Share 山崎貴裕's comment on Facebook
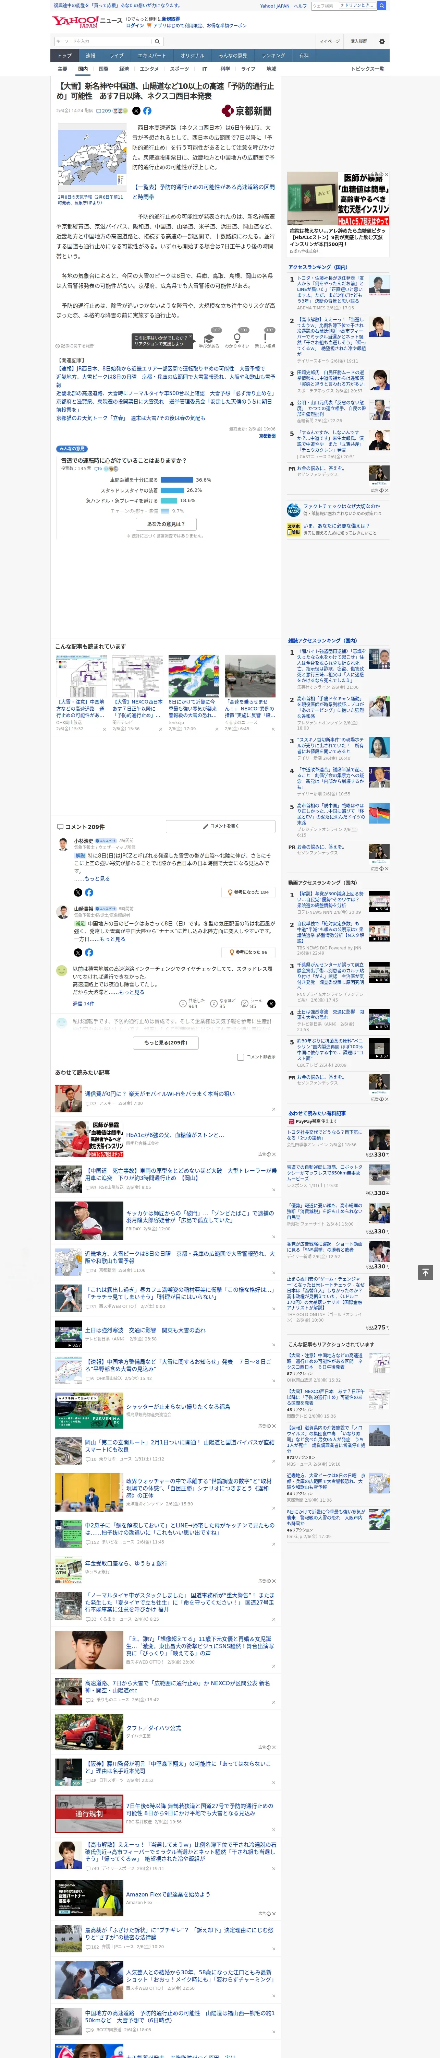Image resolution: width=440 pixels, height=2058 pixels. coord(89,952)
